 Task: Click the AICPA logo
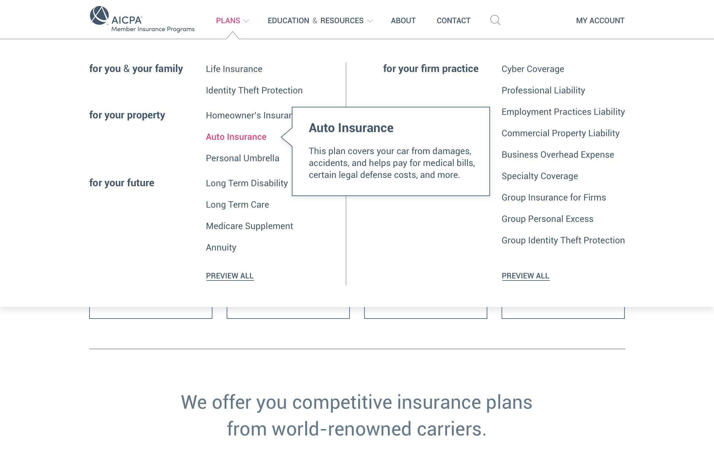pyautogui.click(x=142, y=20)
